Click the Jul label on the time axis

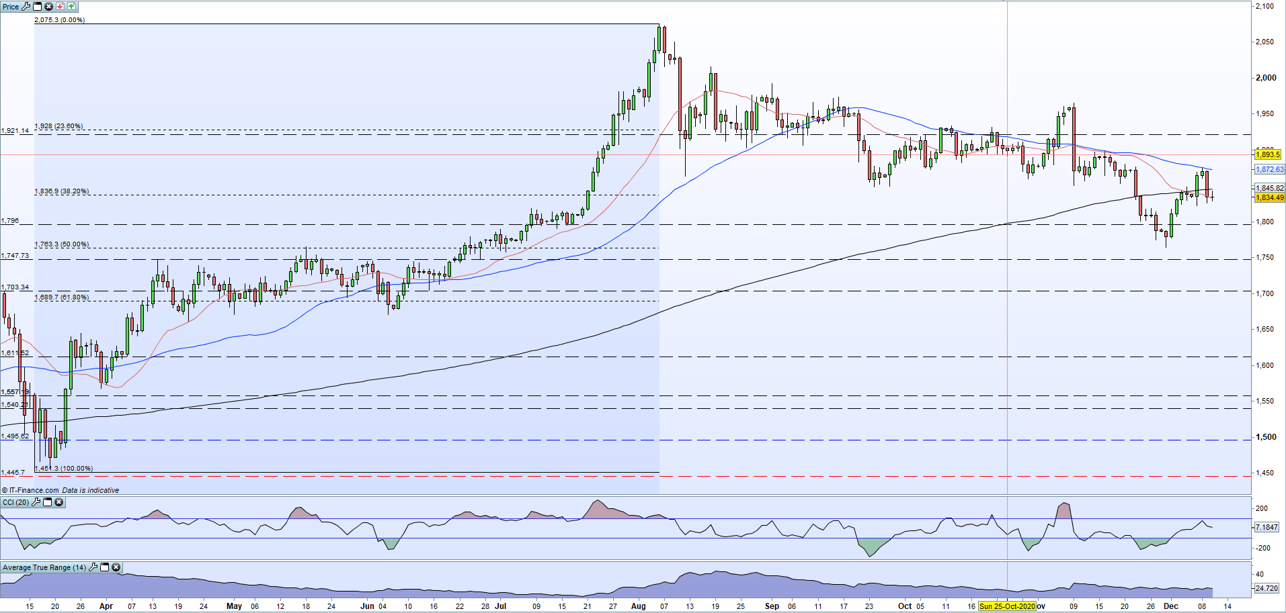pyautogui.click(x=501, y=606)
